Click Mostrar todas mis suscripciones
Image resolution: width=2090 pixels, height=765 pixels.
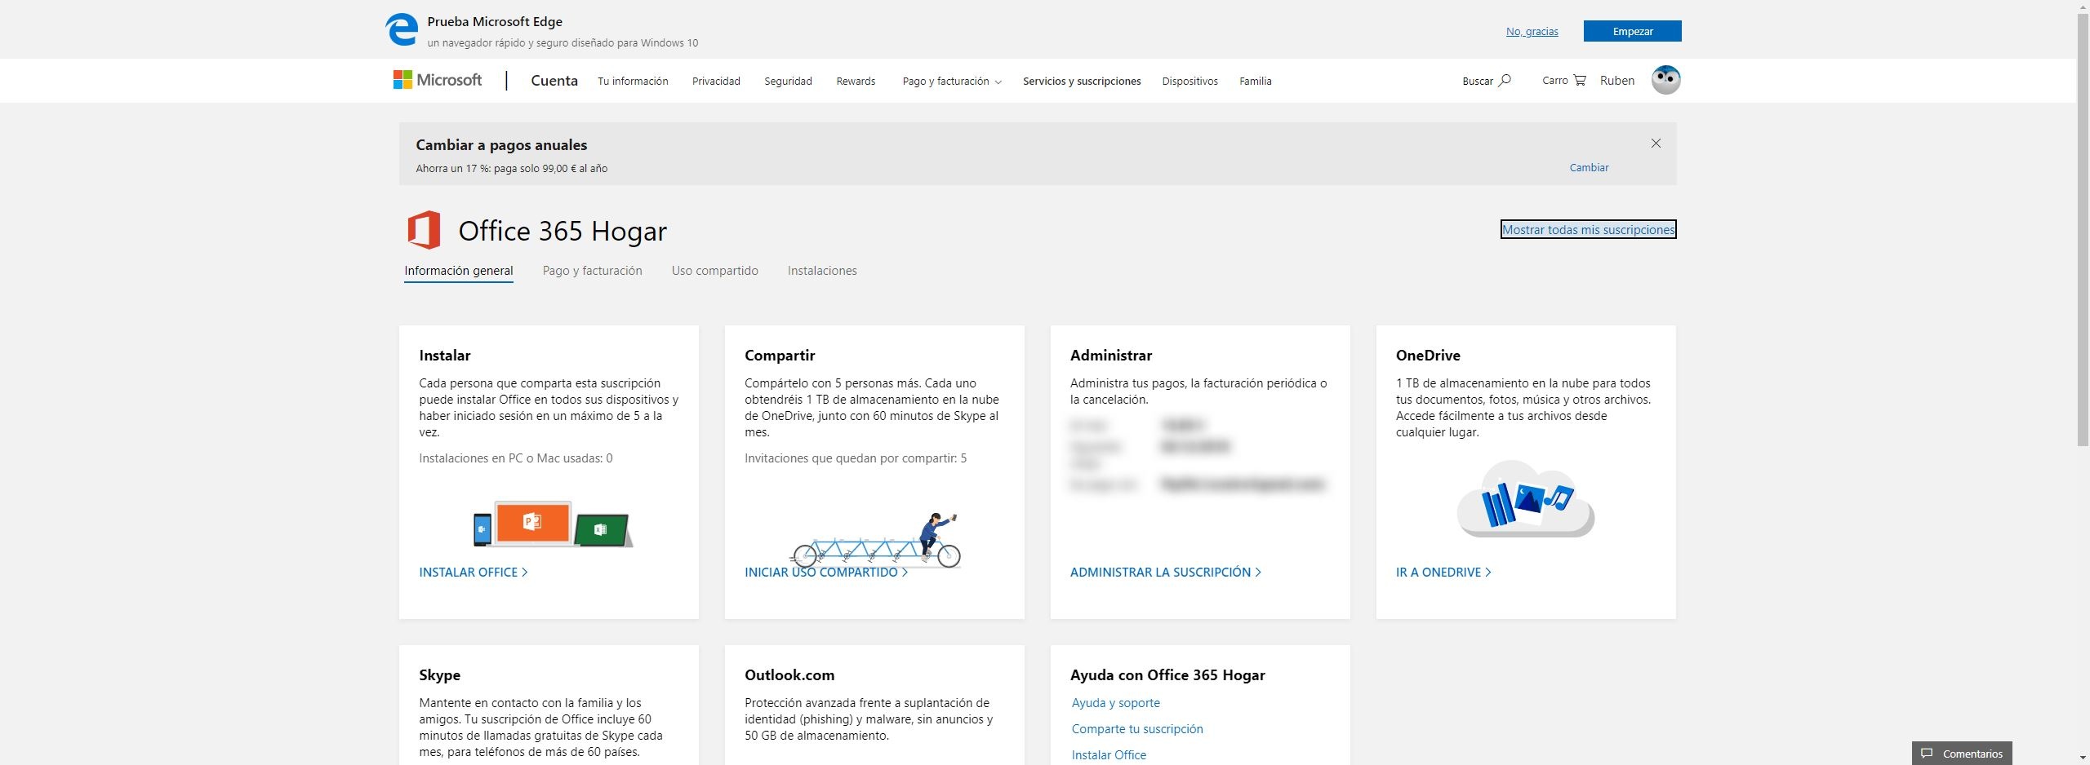tap(1589, 230)
